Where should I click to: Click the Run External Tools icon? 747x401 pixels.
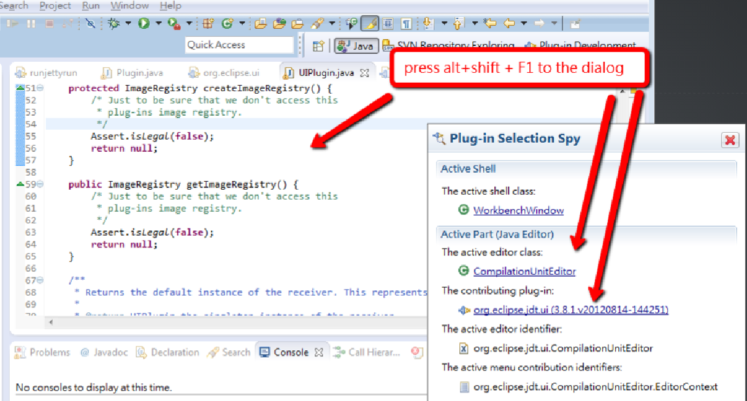pos(174,24)
